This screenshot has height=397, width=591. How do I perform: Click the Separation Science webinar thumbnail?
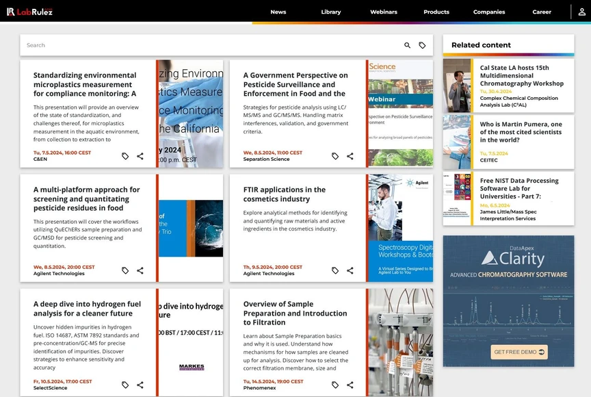(x=401, y=114)
